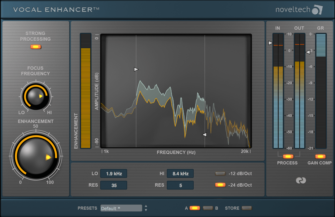The height and width of the screenshot is (217, 335).
Task: Click the LO frequency marker triangle in the spectrum
Action: tap(136, 69)
